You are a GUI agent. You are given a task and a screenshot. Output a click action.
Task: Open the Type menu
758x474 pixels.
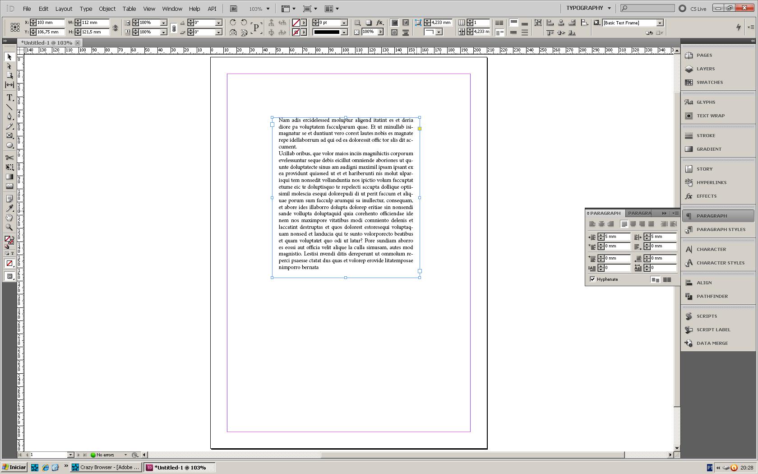coord(85,9)
